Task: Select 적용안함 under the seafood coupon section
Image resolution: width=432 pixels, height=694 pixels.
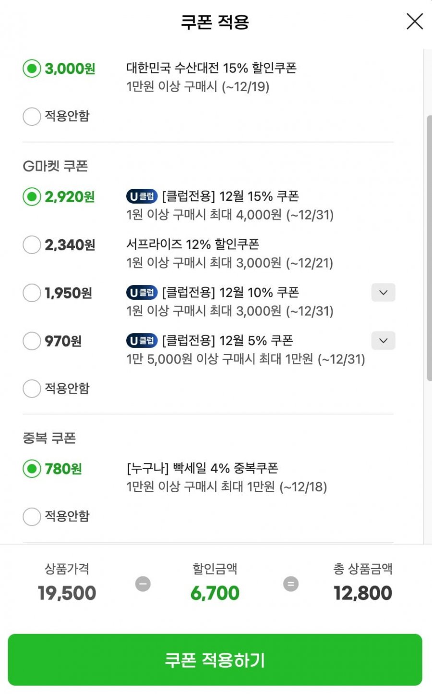Action: 32,116
